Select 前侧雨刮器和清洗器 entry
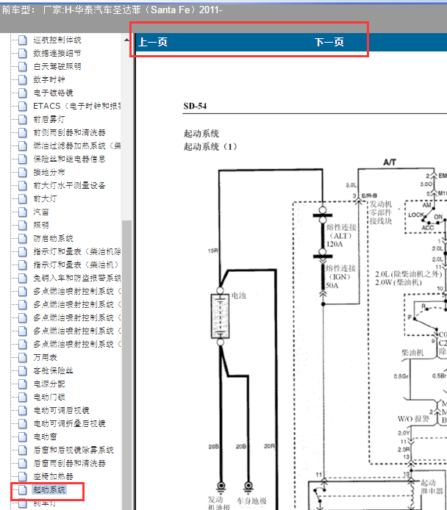 [69, 133]
